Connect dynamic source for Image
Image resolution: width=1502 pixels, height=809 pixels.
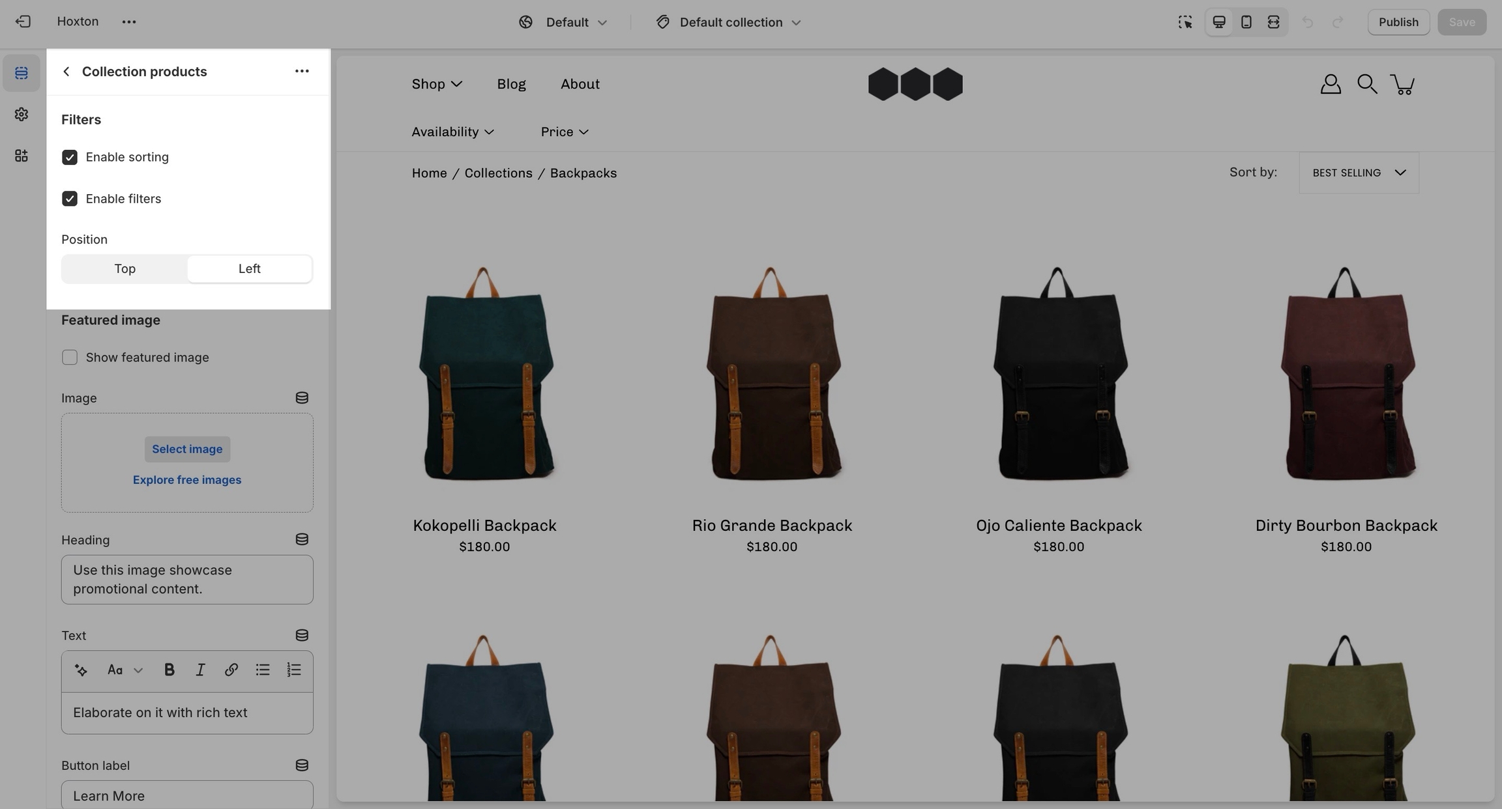click(x=302, y=398)
